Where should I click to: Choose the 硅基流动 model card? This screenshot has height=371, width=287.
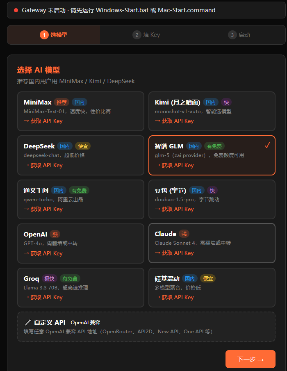(212, 287)
